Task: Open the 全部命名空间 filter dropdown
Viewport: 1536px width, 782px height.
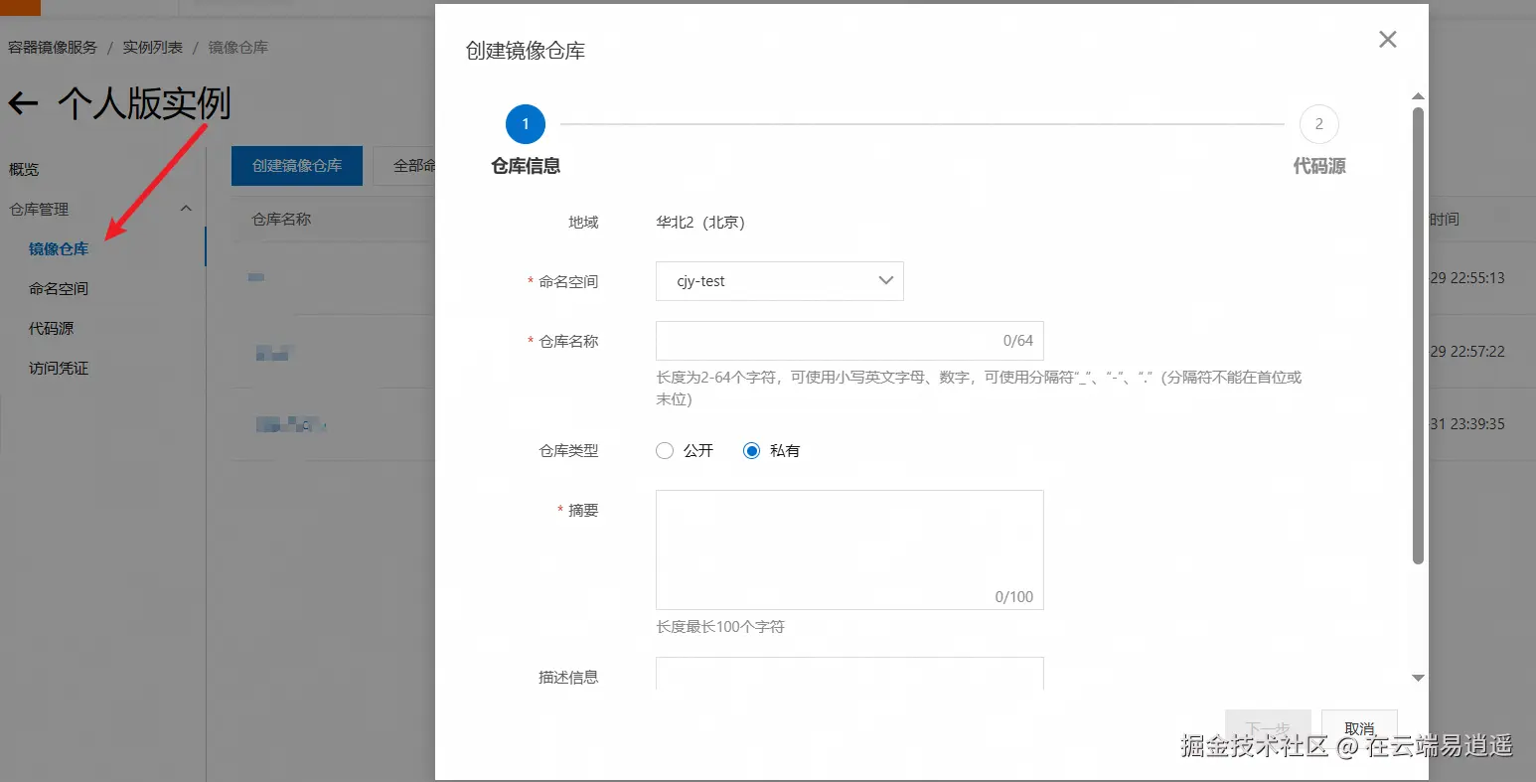Action: (405, 166)
